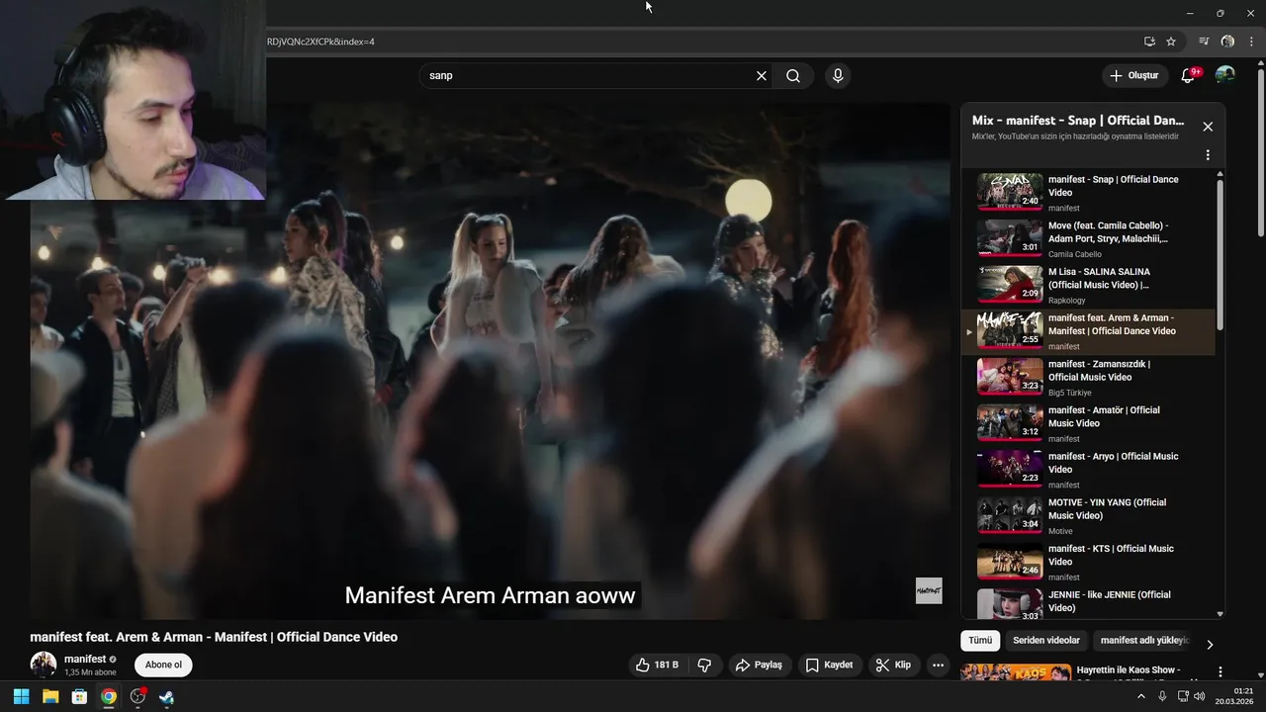Select Seriden videolar filter chip

(x=1046, y=641)
